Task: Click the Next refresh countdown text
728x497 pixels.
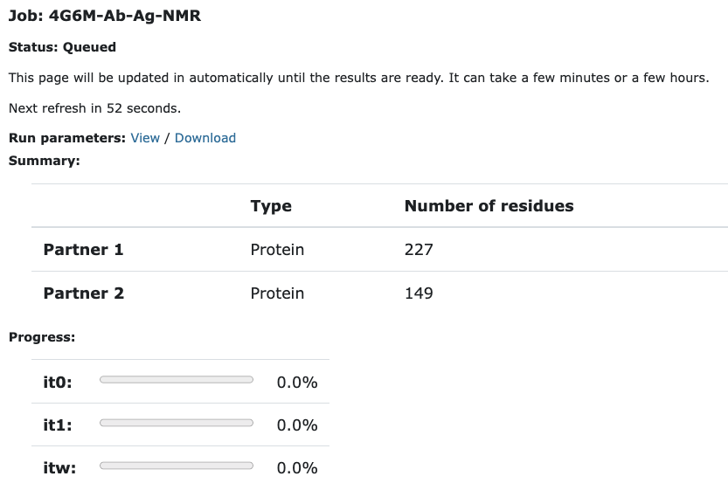Action: [x=94, y=108]
